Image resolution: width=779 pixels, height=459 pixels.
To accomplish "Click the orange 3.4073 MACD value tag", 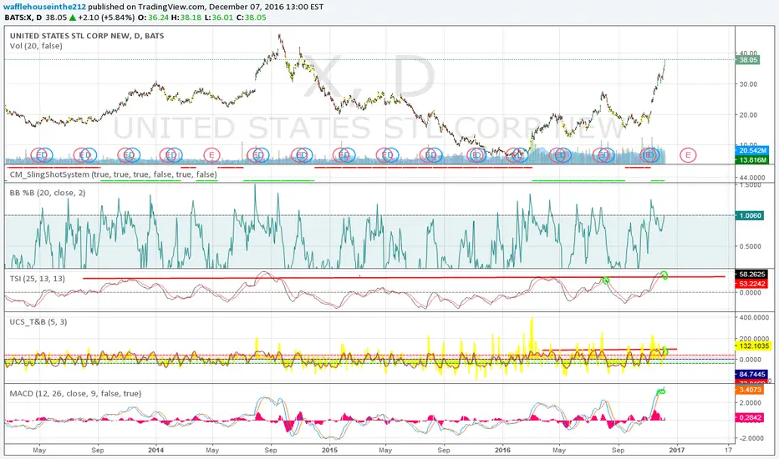I will pyautogui.click(x=750, y=390).
